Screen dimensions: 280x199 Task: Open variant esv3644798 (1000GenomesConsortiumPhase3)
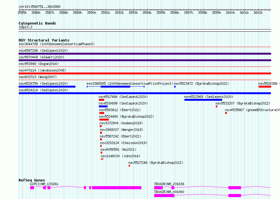click(57, 44)
